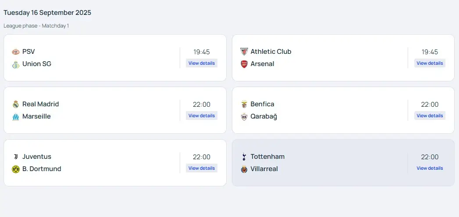Click the PSV club crest icon
This screenshot has height=217, width=459.
pos(16,52)
